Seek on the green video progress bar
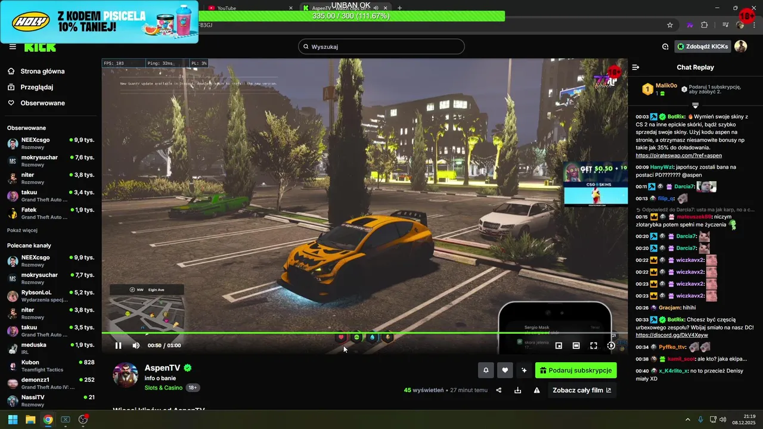763x429 pixels. (x=364, y=332)
